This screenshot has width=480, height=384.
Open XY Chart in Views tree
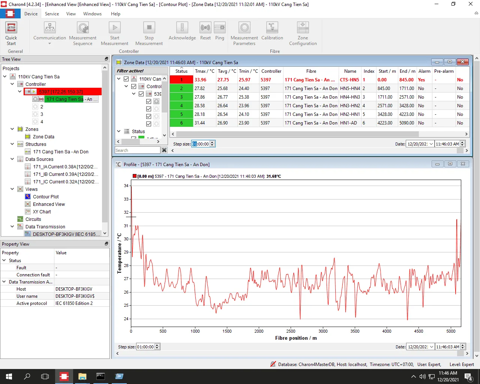tap(42, 211)
